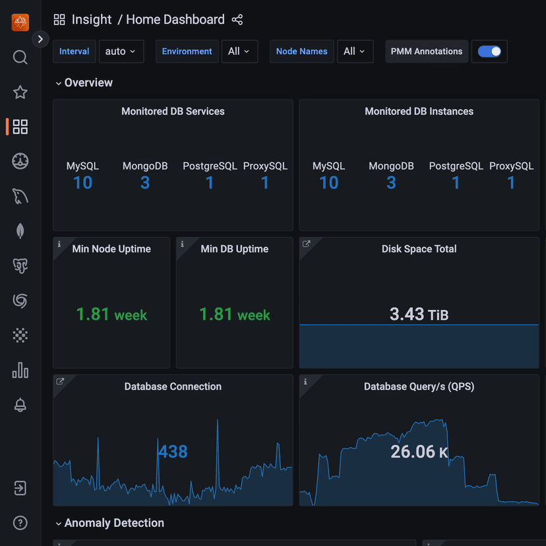546x546 pixels.
Task: Open starred dashboards via the star icon
Action: [20, 92]
